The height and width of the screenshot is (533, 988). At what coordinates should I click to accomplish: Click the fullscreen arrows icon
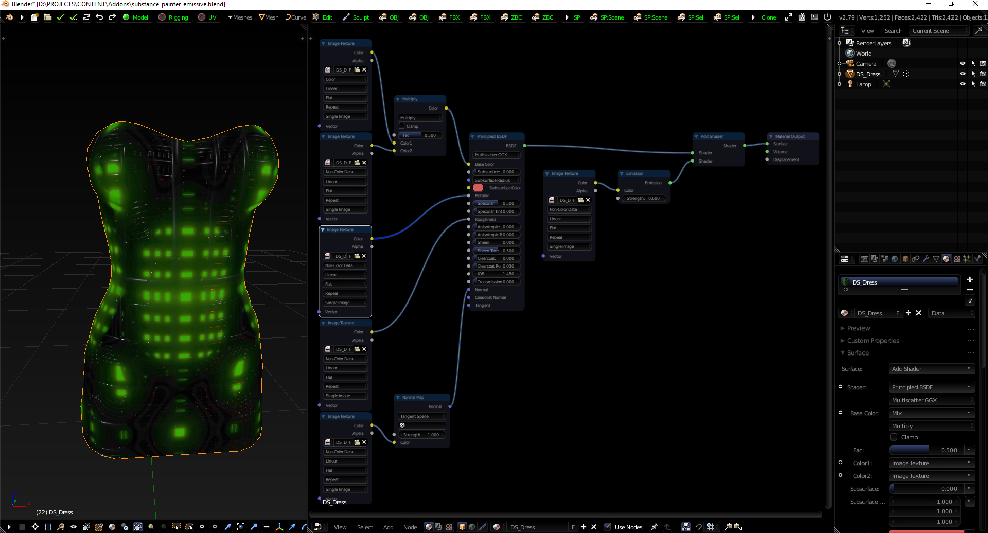point(789,17)
